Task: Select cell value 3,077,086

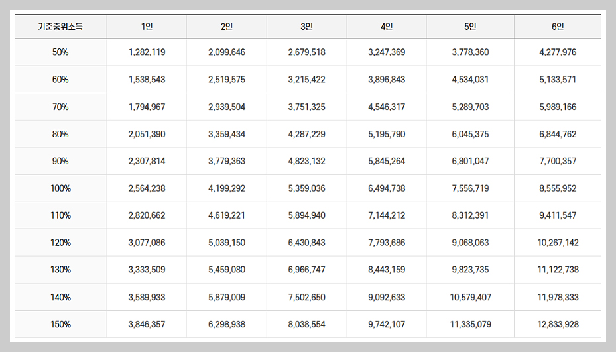Action: point(147,243)
